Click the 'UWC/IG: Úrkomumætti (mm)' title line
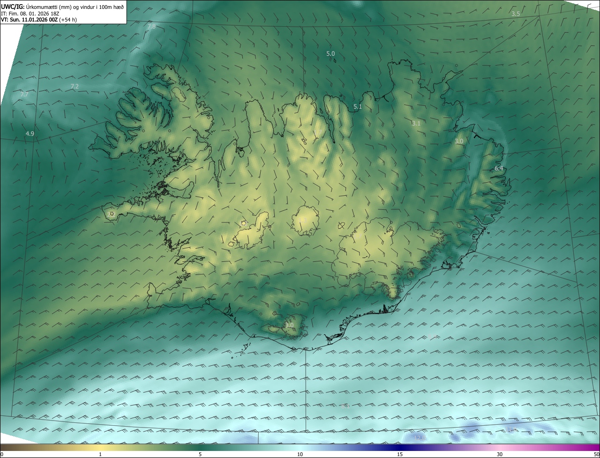Screen dimensions: 600x458 tap(62, 6)
